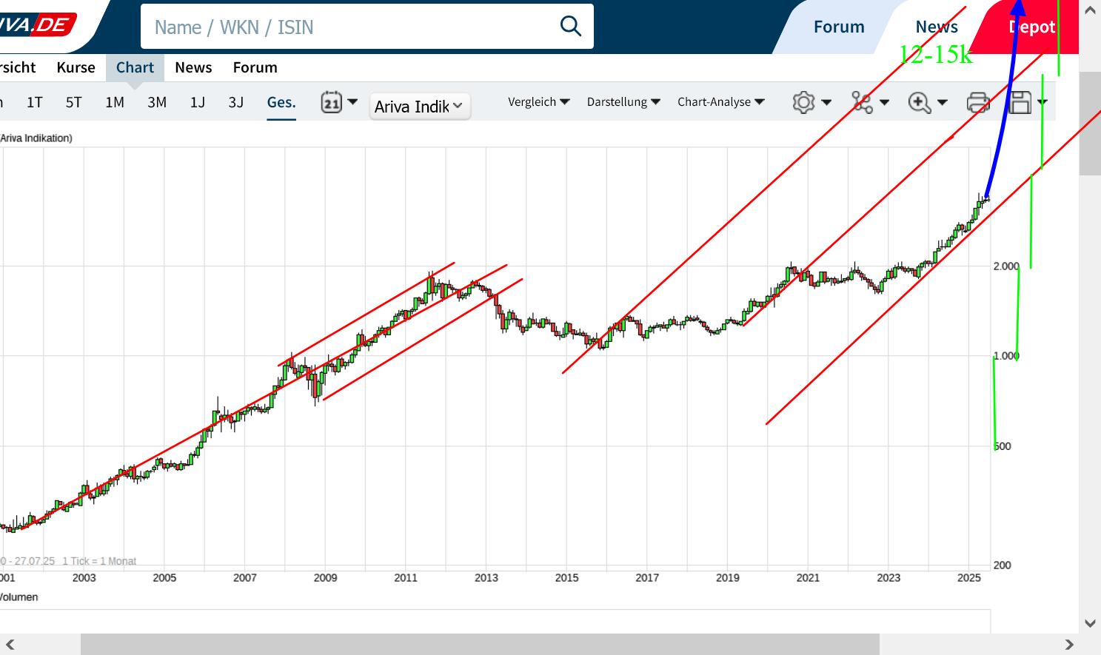Select the Chart sub-navigation item
Image resolution: width=1101 pixels, height=655 pixels.
click(x=135, y=67)
